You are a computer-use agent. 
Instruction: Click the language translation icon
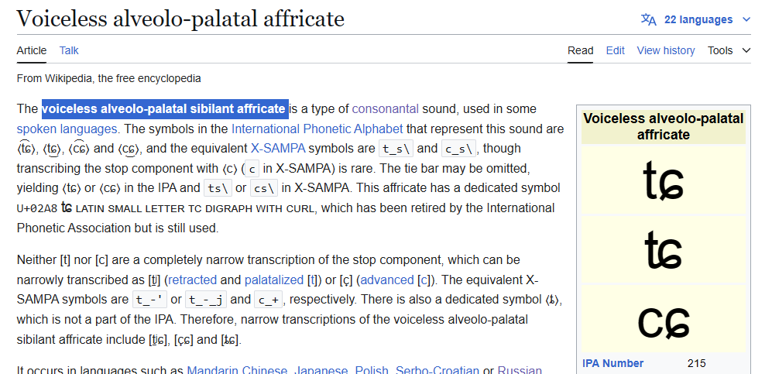click(648, 19)
